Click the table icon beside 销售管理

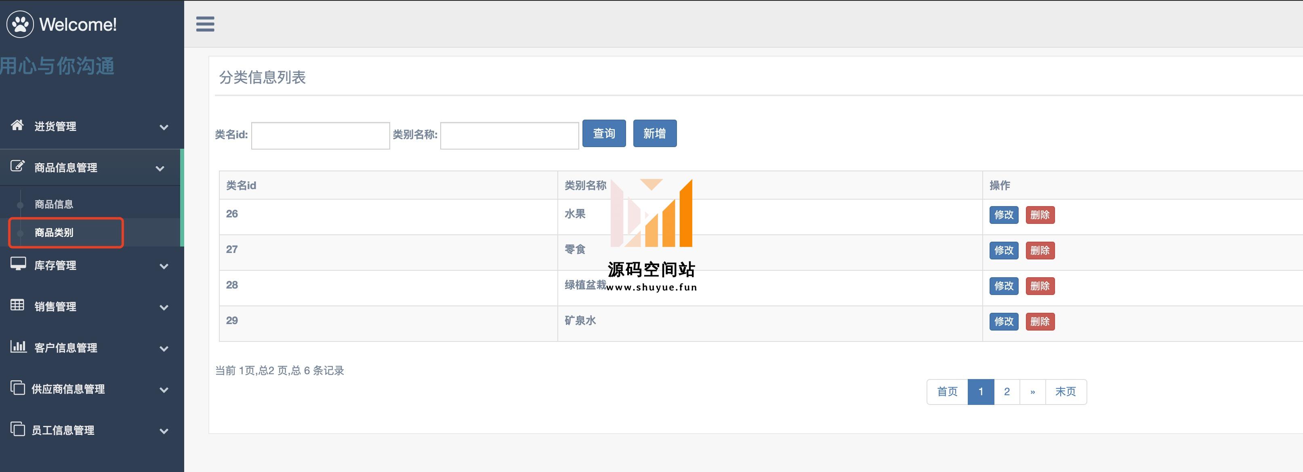click(x=17, y=305)
